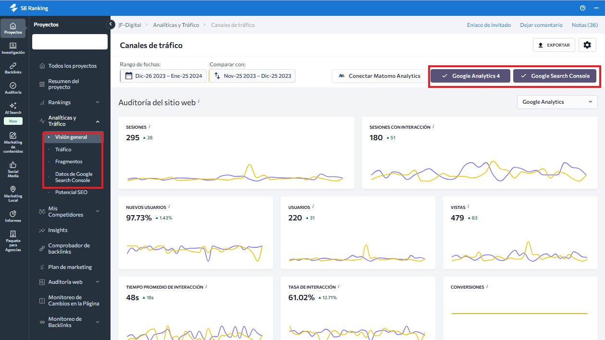Click the info icon next to Vistas

[x=469, y=207]
